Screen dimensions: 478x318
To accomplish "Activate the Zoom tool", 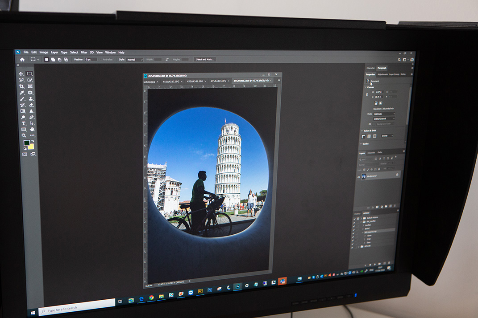I will click(x=24, y=135).
